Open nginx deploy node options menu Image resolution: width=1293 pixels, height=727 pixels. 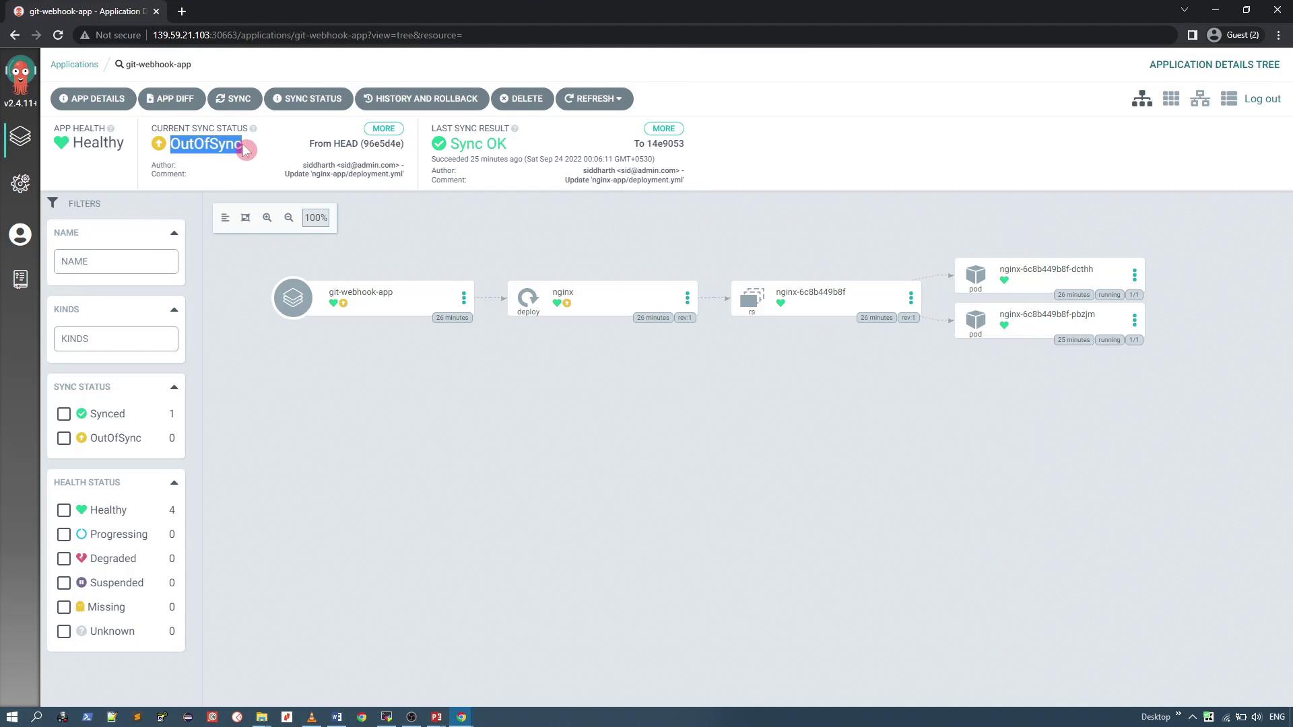click(x=687, y=298)
